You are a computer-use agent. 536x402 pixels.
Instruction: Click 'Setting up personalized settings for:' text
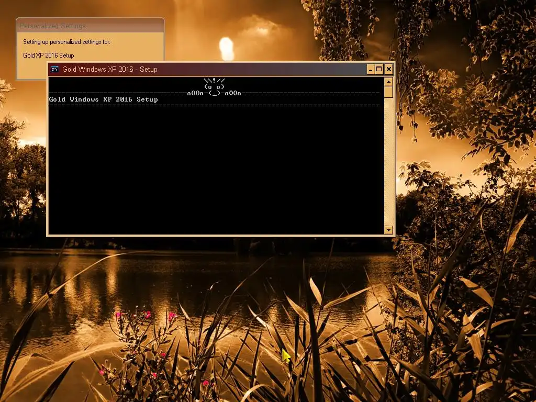(x=66, y=42)
